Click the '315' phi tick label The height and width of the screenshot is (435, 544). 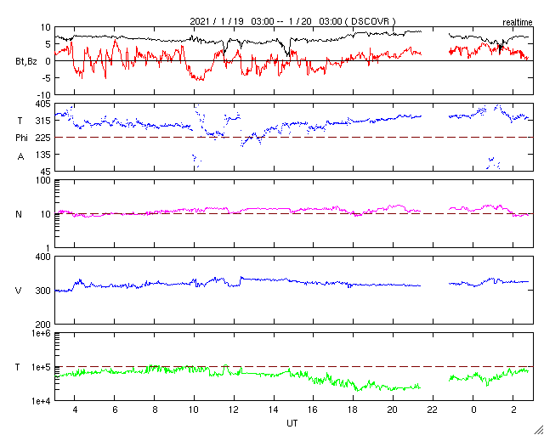[44, 121]
